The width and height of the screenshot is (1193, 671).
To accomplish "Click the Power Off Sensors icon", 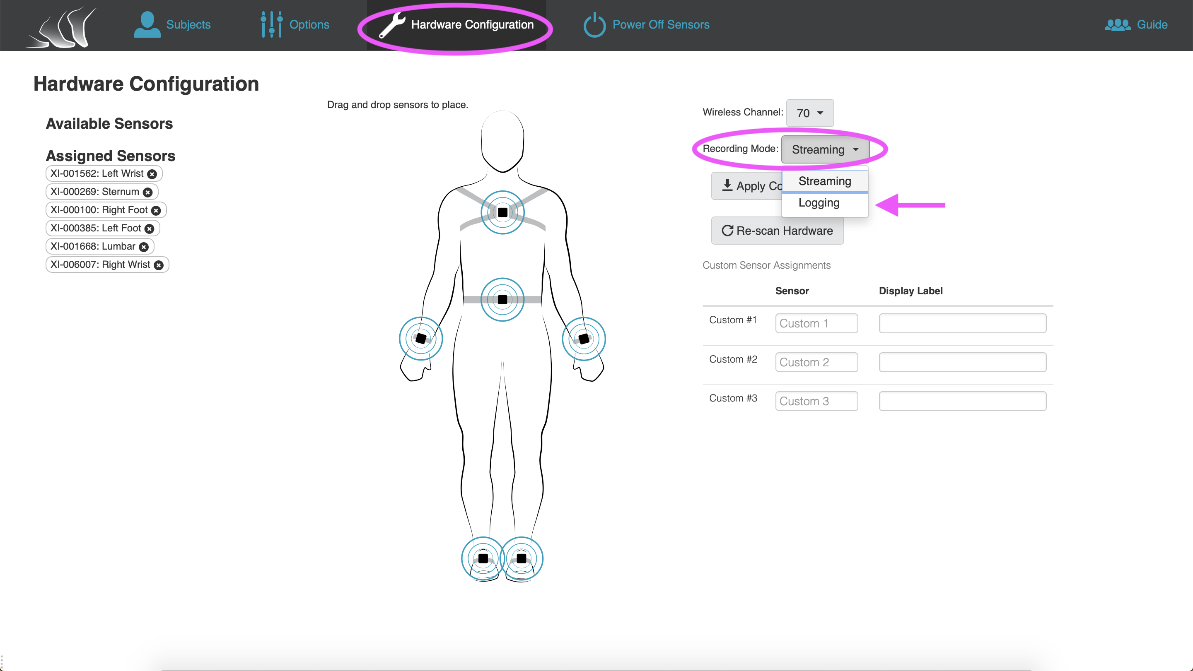I will (595, 24).
